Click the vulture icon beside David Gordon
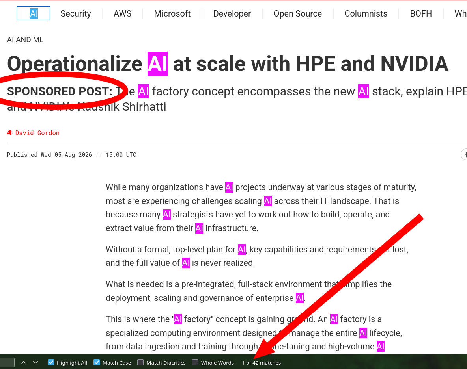The image size is (467, 369). (9, 133)
